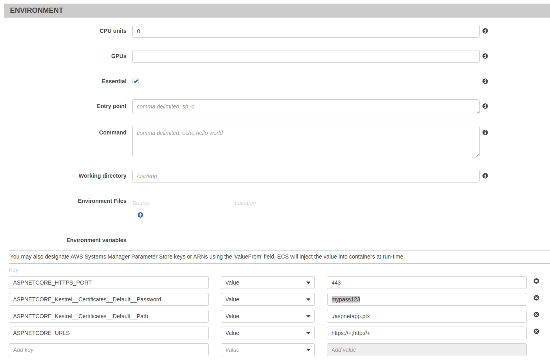Viewport: 550px width, 361px height.
Task: Open the Value dropdown for ASPNETCORE_HTTPS_PORT
Action: click(267, 282)
